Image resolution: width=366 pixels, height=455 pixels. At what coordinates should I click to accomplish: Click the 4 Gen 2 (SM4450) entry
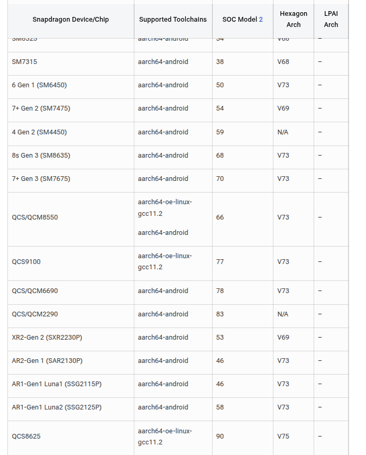(x=39, y=132)
